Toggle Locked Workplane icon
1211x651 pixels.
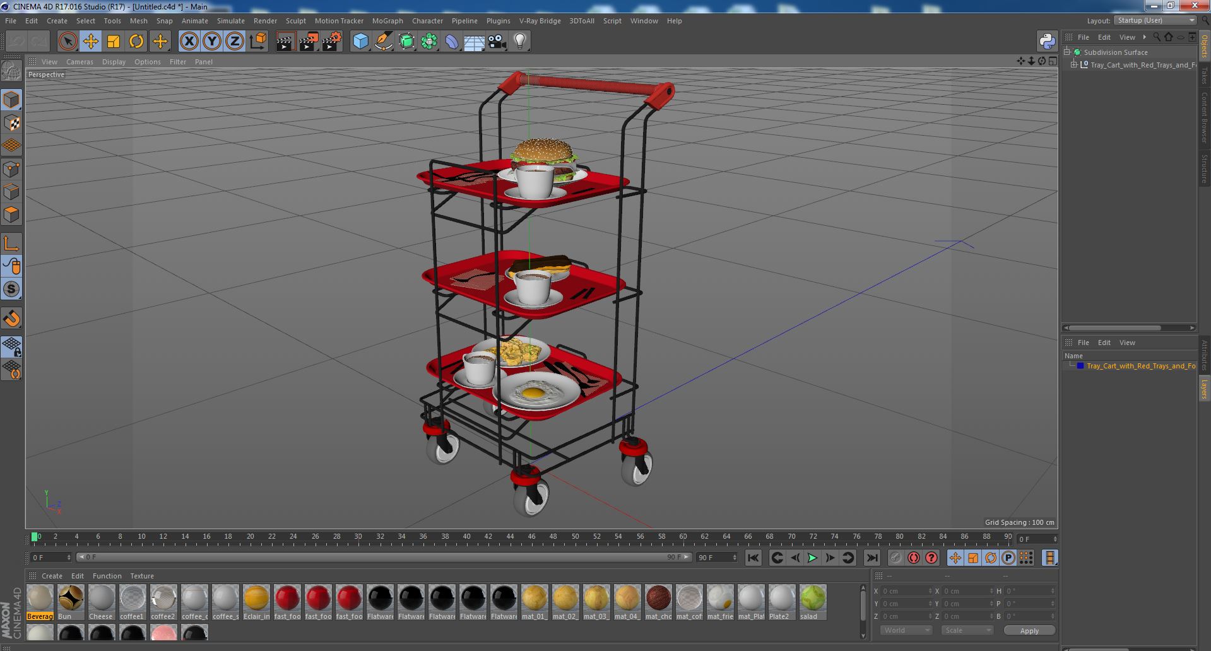[11, 346]
